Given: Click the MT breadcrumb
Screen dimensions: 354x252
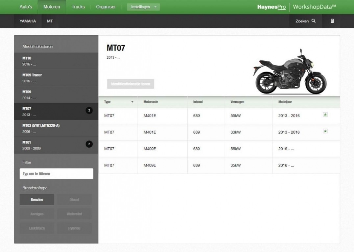Looking at the screenshot, I should click(50, 21).
